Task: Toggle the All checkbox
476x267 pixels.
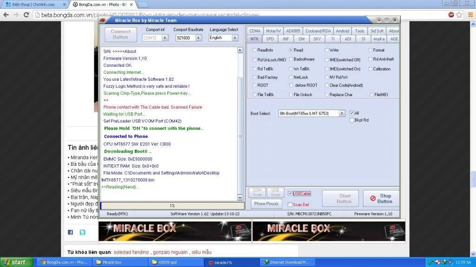Action: (x=352, y=113)
